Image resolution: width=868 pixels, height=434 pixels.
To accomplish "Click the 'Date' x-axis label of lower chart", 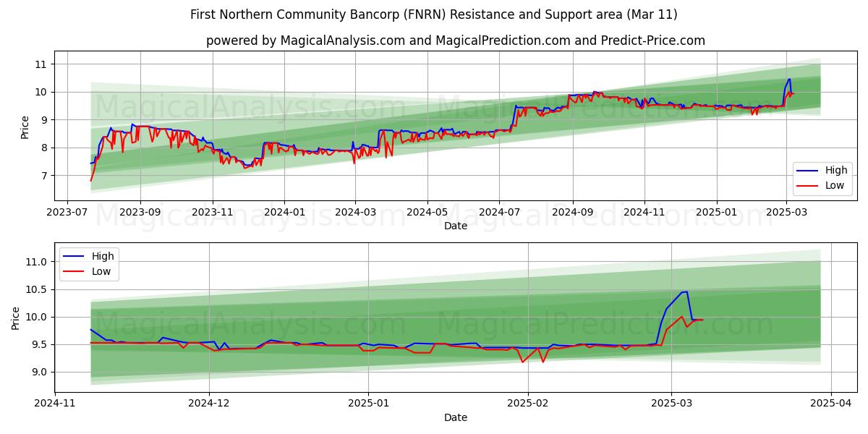I will pyautogui.click(x=456, y=417).
